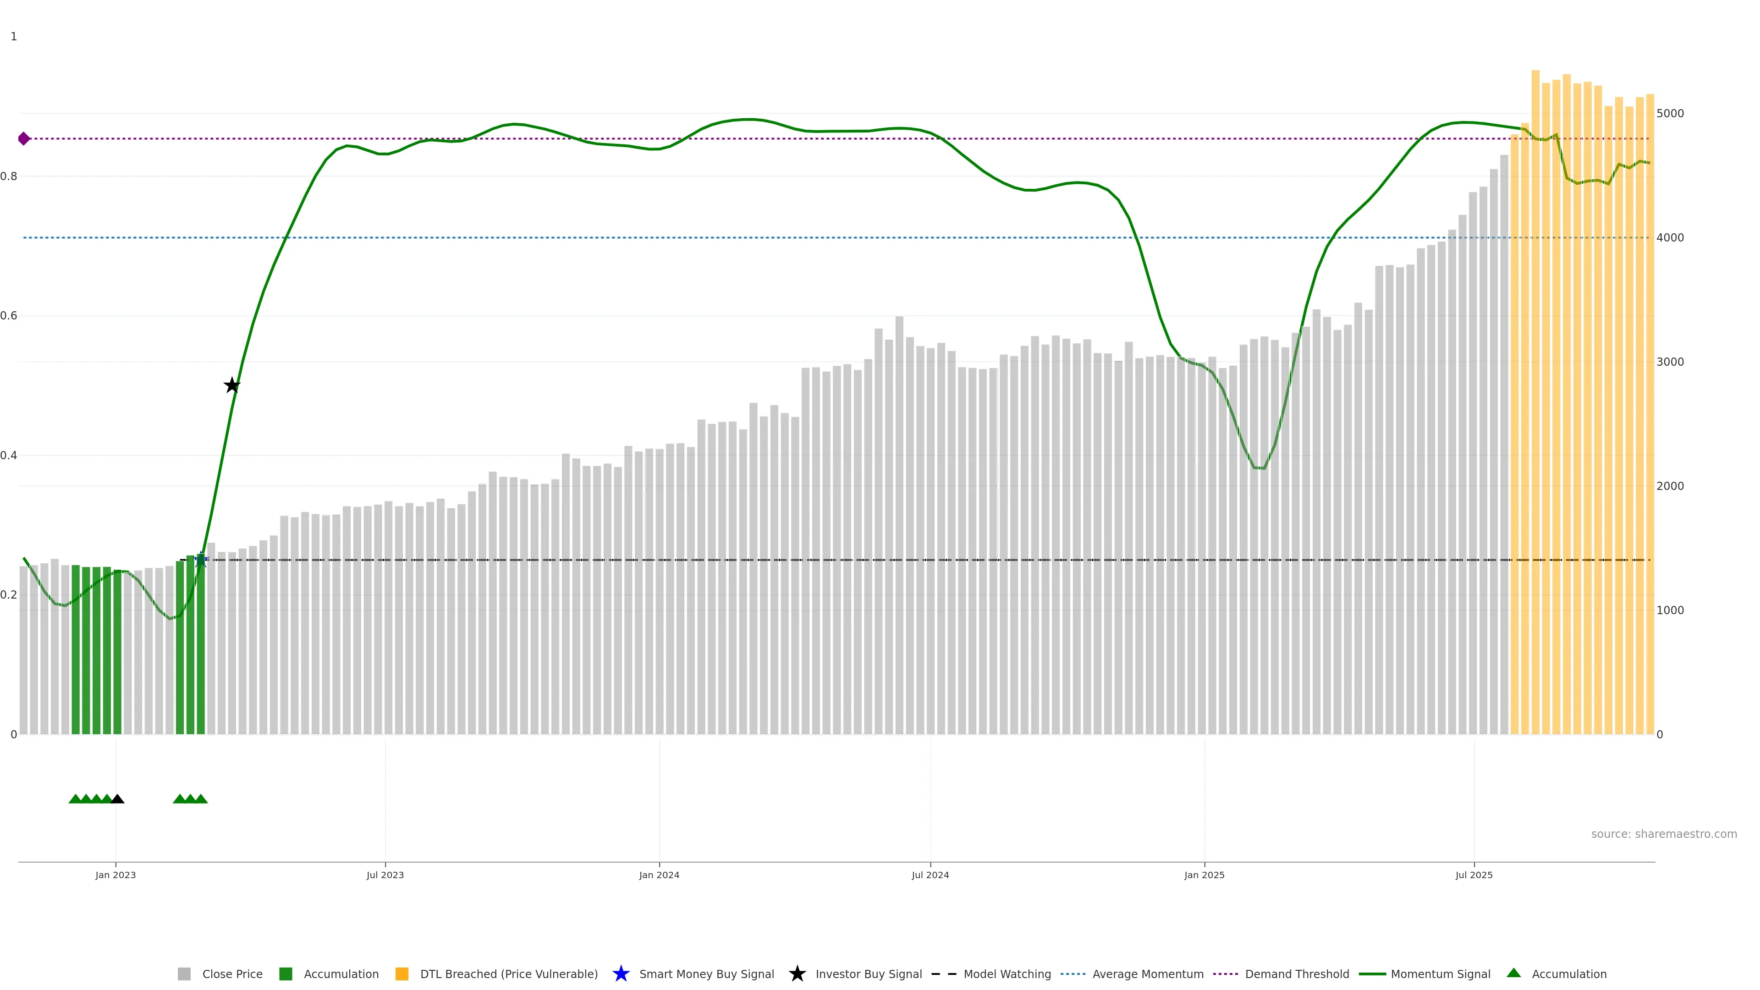Click the first green accumulation triangle on timeline
The height and width of the screenshot is (990, 1760).
point(75,799)
